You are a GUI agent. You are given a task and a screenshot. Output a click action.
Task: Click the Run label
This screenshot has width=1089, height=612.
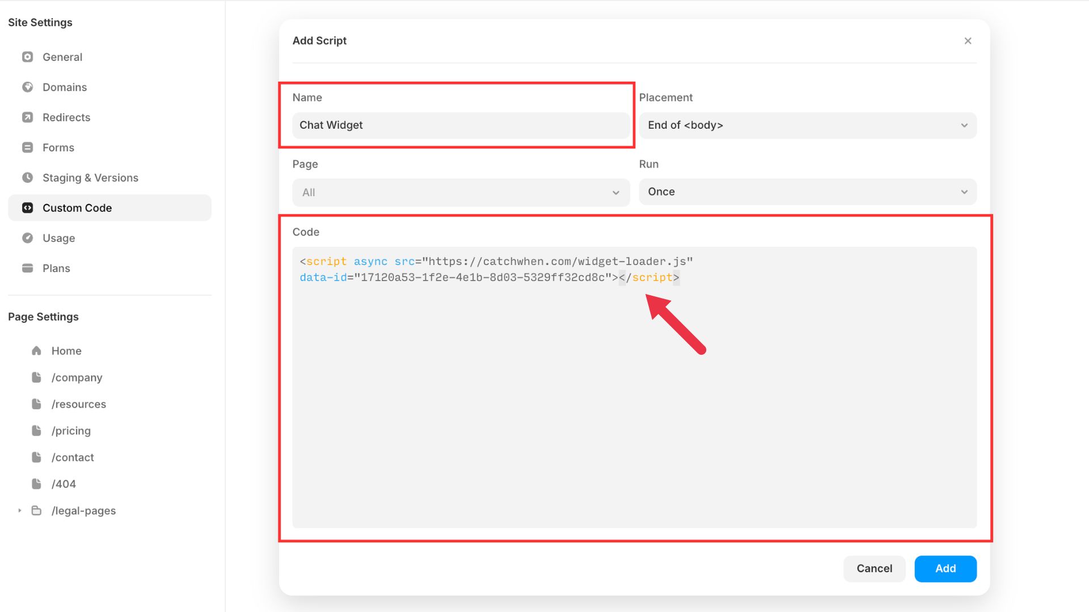(649, 164)
